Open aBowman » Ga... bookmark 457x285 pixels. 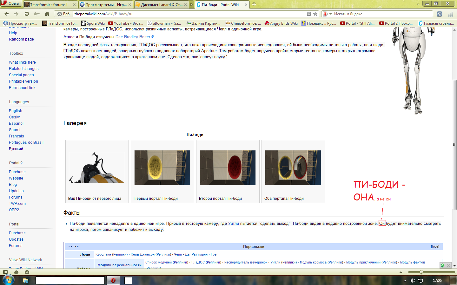click(164, 23)
